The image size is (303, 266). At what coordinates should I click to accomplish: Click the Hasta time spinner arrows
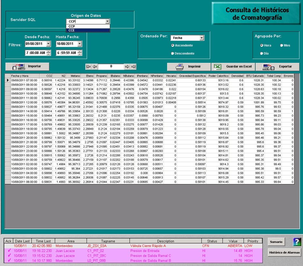coord(80,53)
